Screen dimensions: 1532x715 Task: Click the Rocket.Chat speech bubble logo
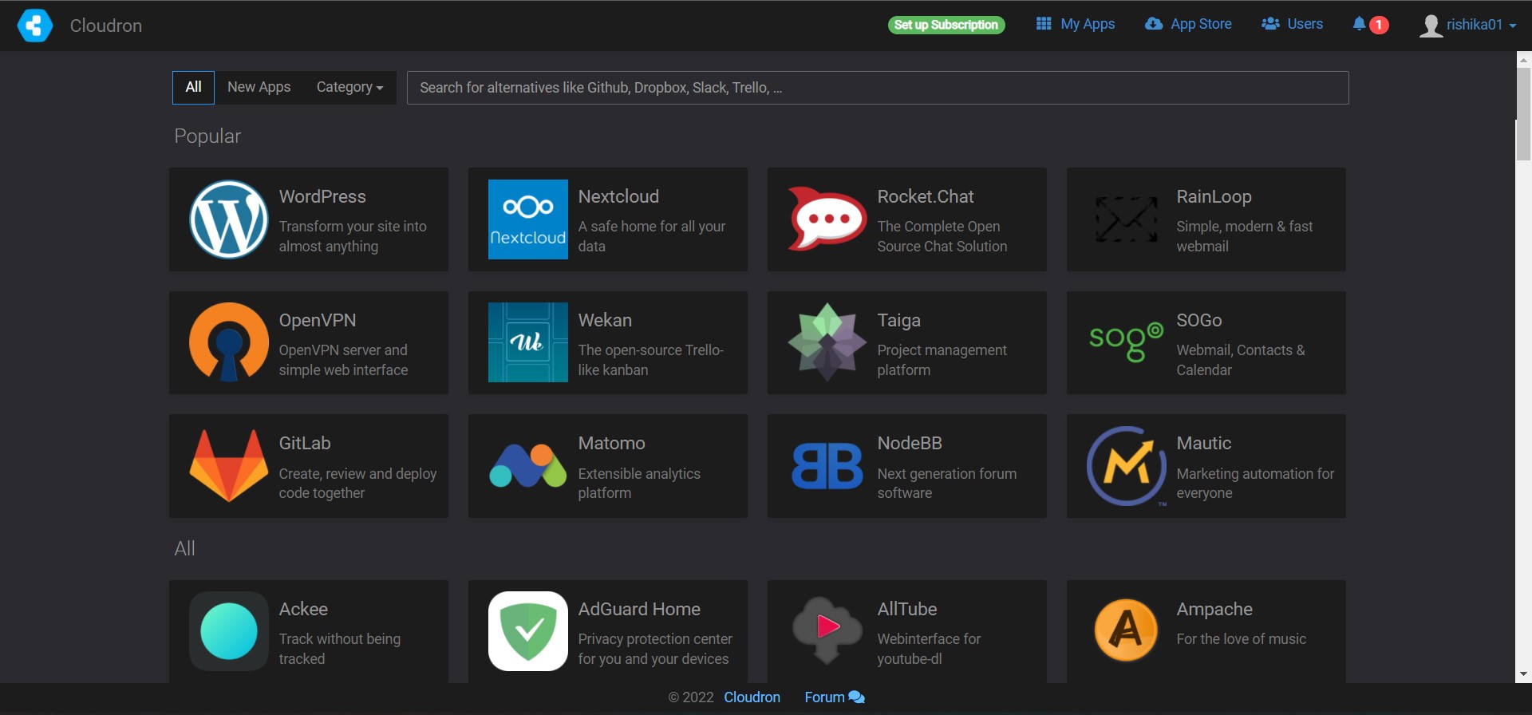click(827, 219)
